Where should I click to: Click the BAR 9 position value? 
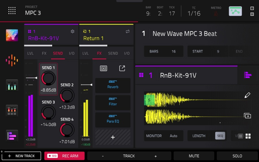148,13
